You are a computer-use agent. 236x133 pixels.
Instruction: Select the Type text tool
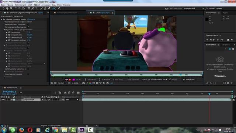click(x=37, y=8)
